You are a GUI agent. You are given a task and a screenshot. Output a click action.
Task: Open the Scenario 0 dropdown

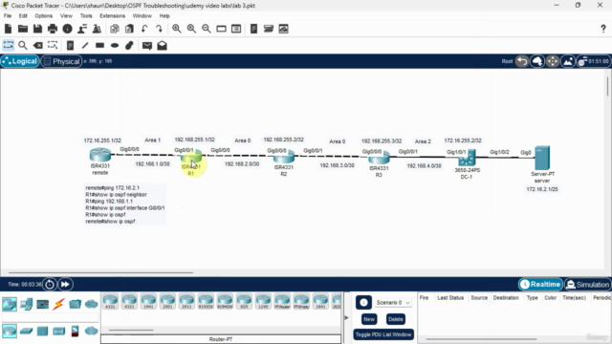click(393, 303)
